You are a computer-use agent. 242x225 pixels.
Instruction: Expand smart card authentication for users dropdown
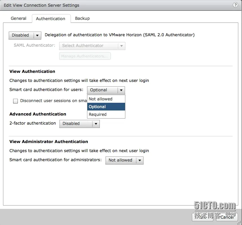tap(106, 90)
